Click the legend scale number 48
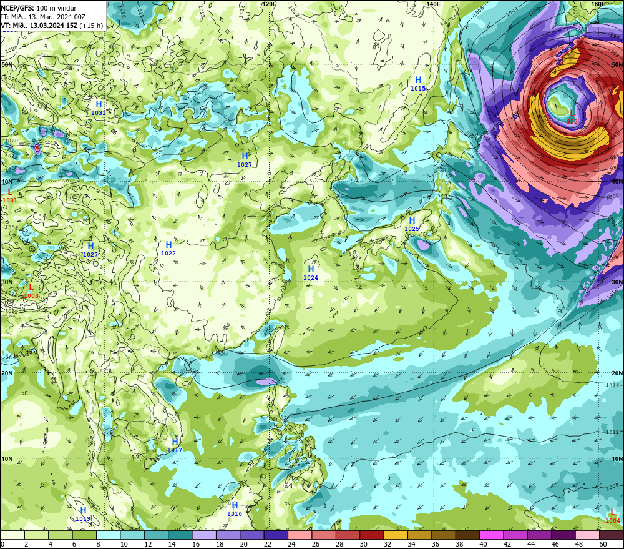The image size is (624, 549). click(579, 544)
